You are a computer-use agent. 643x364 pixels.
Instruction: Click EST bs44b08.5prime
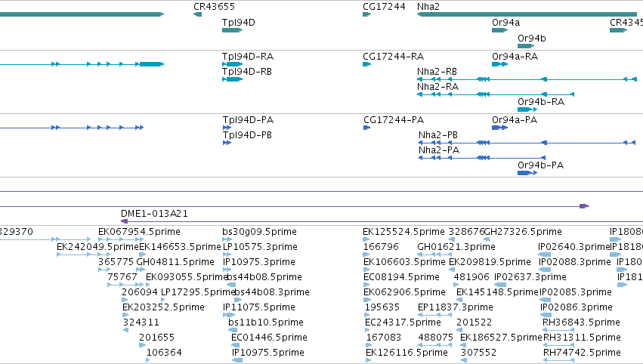coord(264,277)
